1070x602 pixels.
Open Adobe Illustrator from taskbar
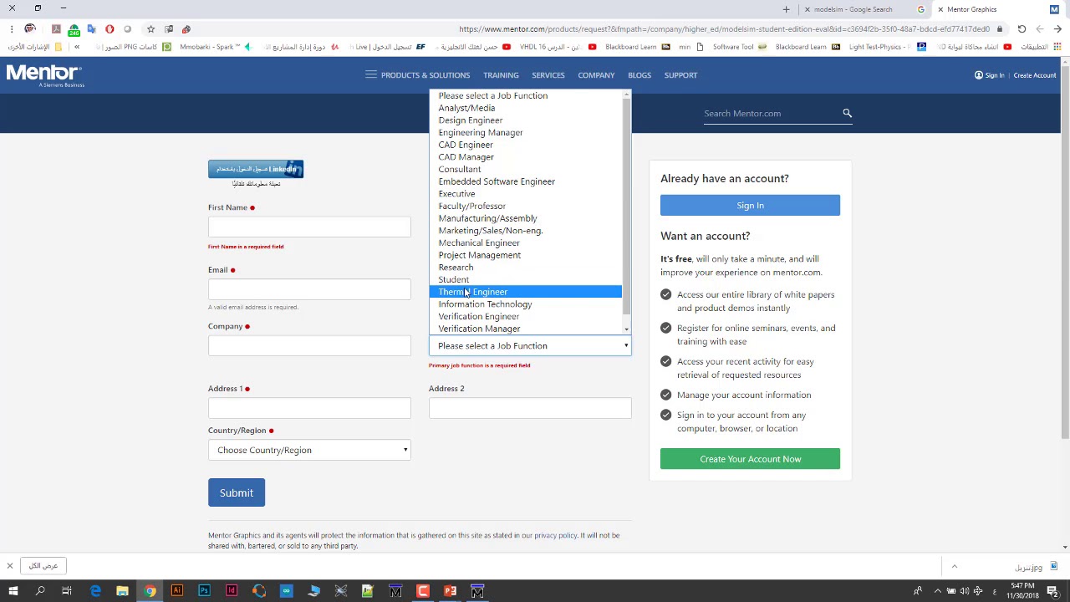click(176, 591)
